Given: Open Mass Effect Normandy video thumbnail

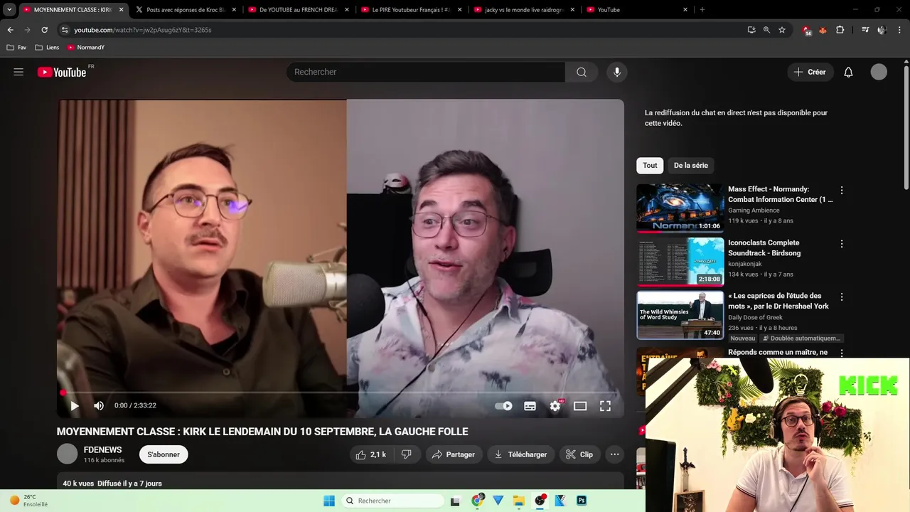Looking at the screenshot, I should click(x=680, y=208).
